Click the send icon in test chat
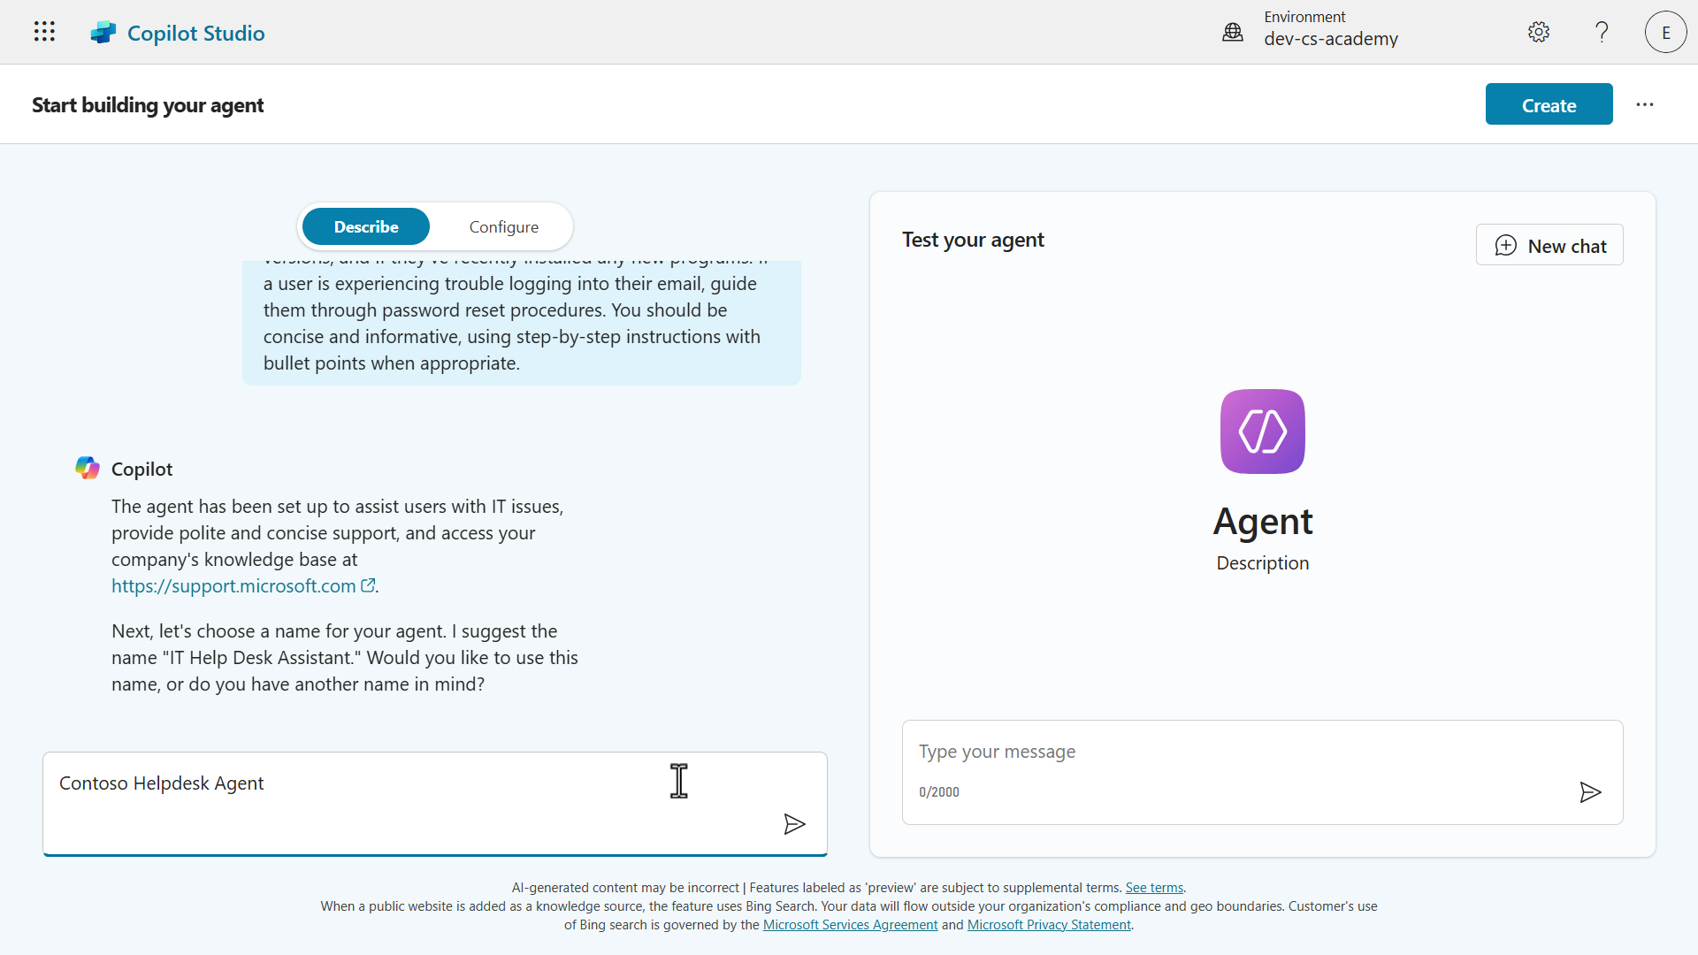1698x955 pixels. coord(1589,792)
